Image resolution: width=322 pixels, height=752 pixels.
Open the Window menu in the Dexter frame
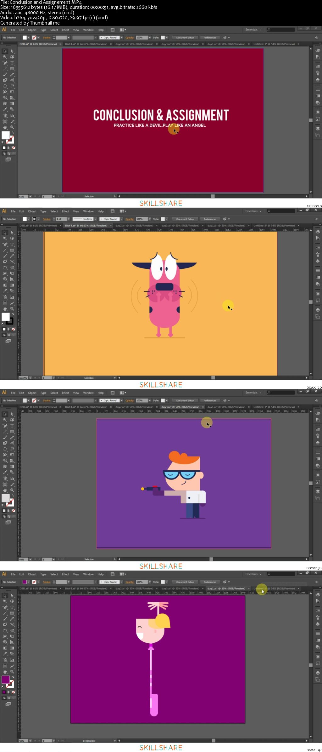[x=88, y=393]
